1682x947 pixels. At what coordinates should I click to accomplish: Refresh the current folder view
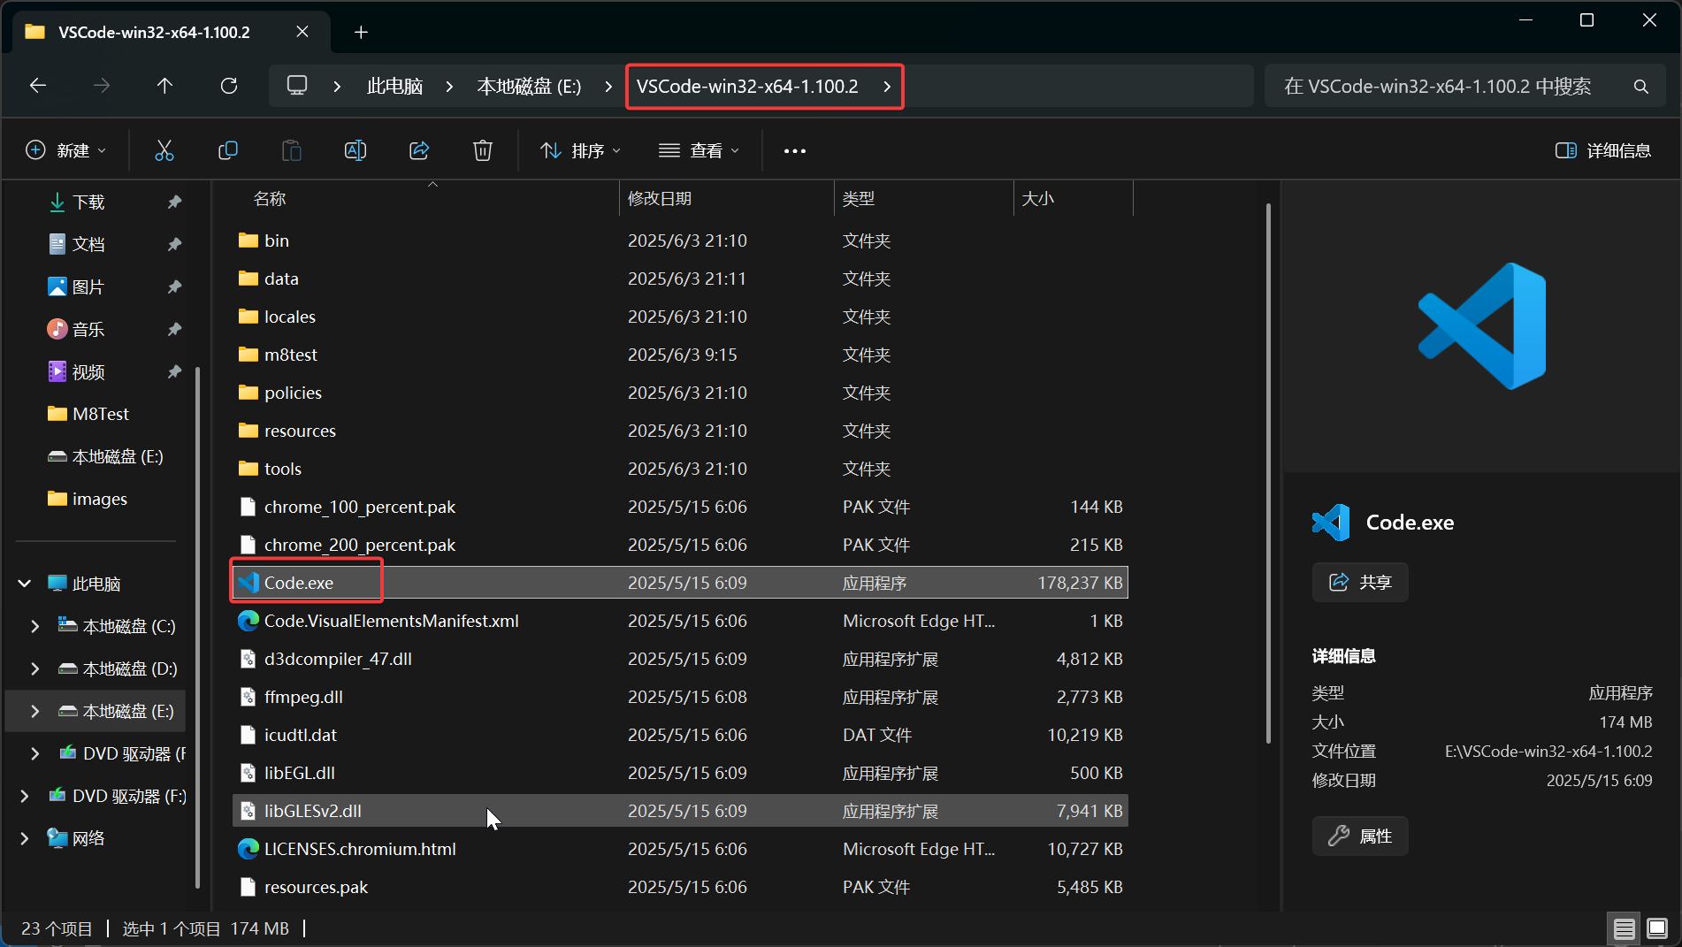point(229,86)
